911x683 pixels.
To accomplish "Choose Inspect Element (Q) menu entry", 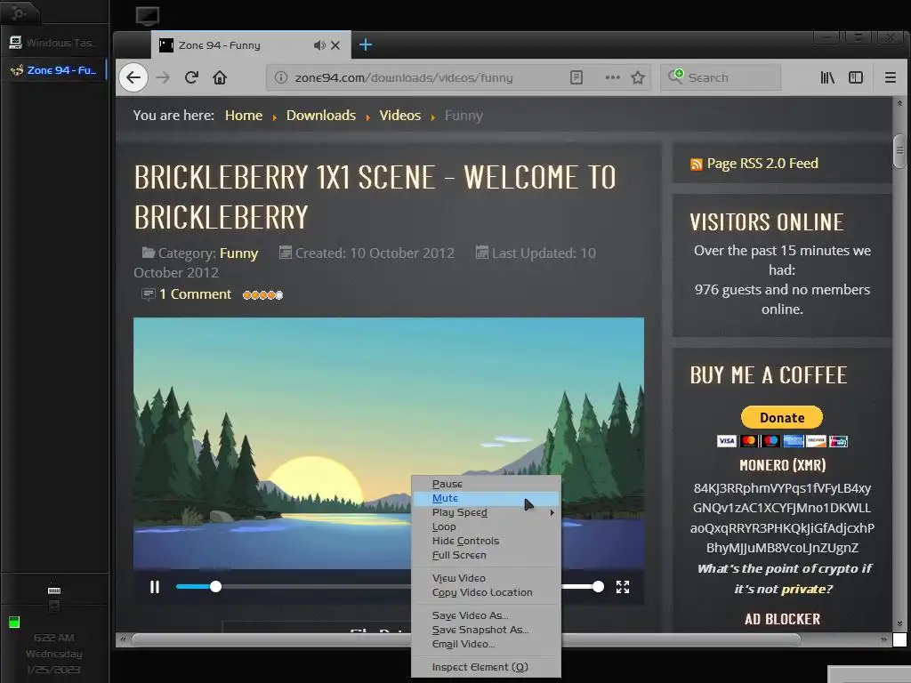I will click(487, 667).
